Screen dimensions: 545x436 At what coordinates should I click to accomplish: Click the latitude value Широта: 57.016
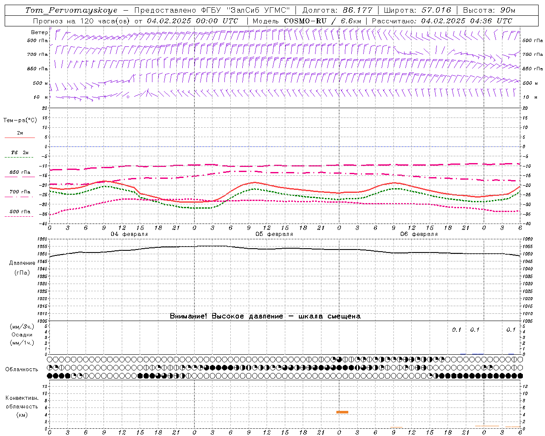coord(417,10)
